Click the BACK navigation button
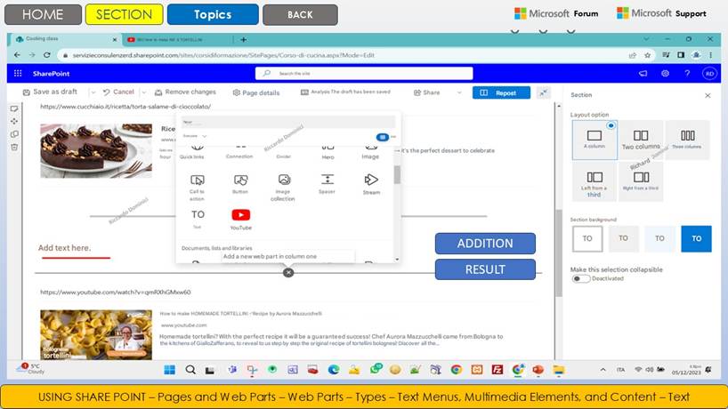728x409 pixels. pos(300,14)
